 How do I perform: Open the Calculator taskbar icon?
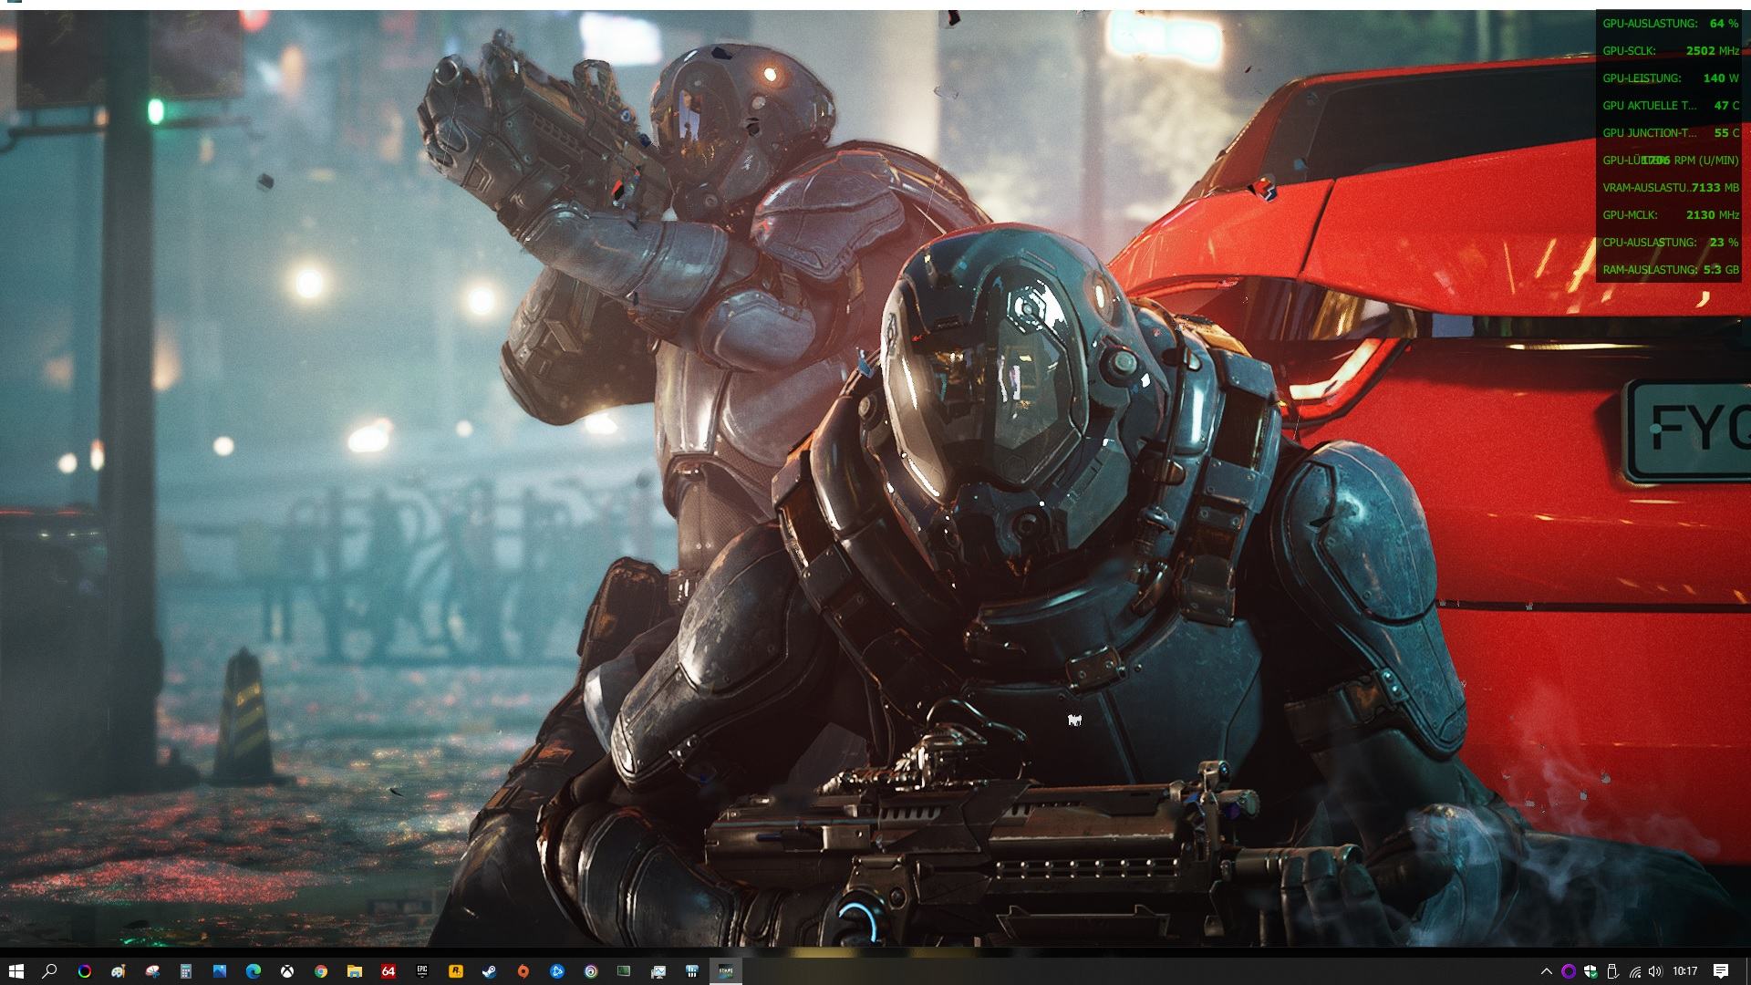[x=185, y=971]
